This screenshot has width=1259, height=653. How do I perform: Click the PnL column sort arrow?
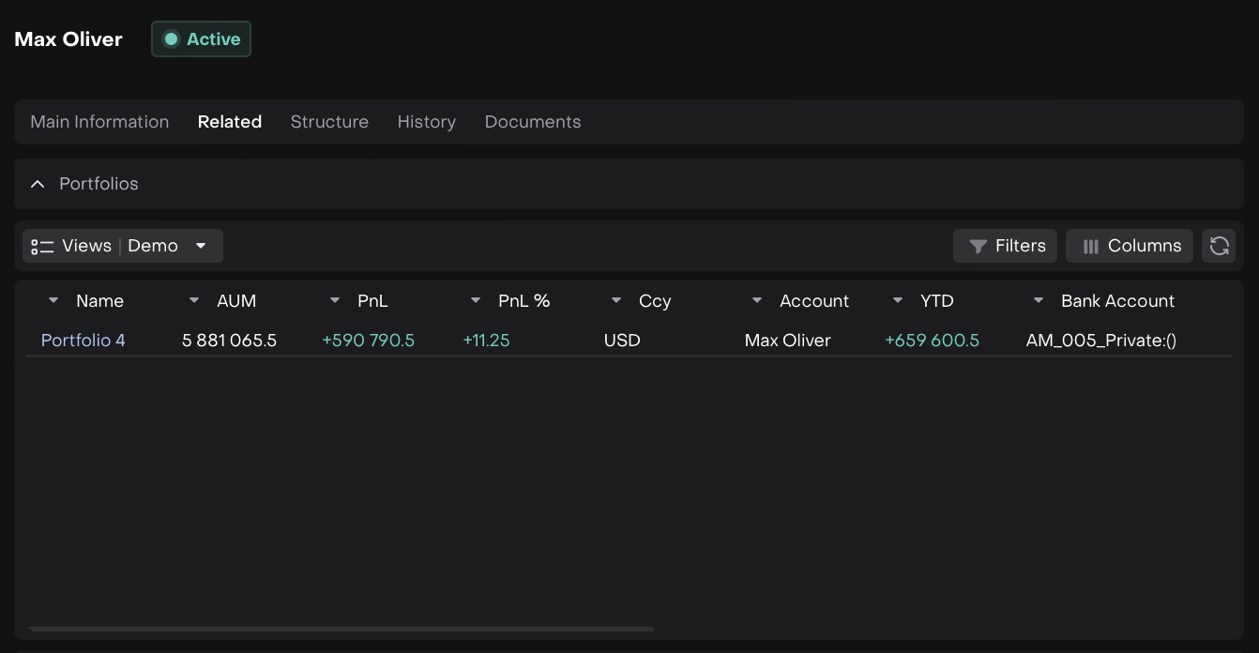coord(335,301)
